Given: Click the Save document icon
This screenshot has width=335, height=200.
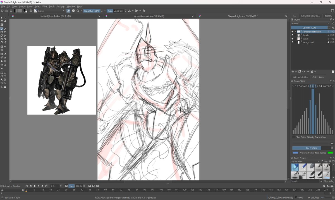Looking at the screenshot, I should [11, 11].
